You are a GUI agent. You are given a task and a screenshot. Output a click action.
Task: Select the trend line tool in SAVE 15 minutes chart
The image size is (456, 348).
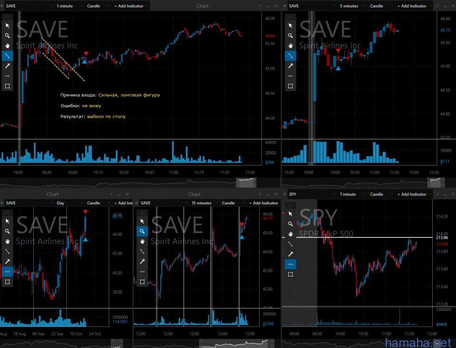click(x=142, y=251)
